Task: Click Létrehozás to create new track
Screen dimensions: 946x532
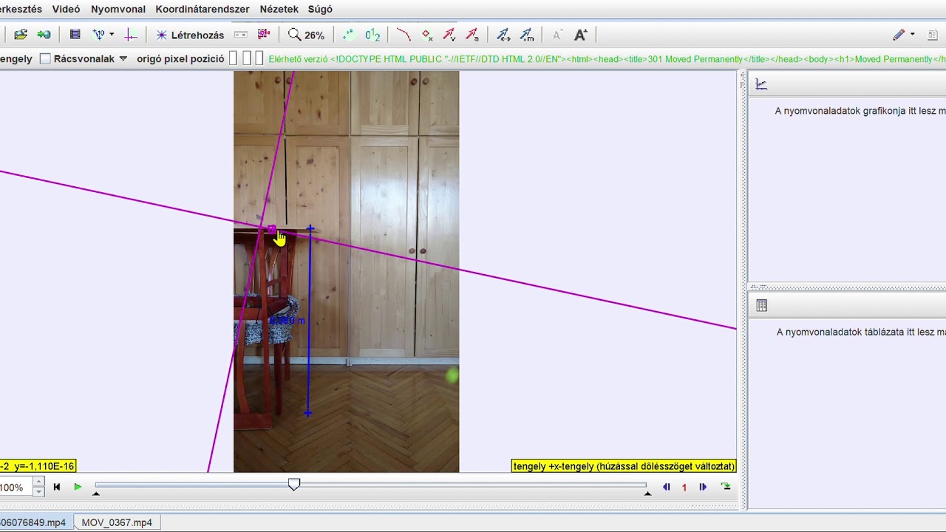Action: pos(190,35)
